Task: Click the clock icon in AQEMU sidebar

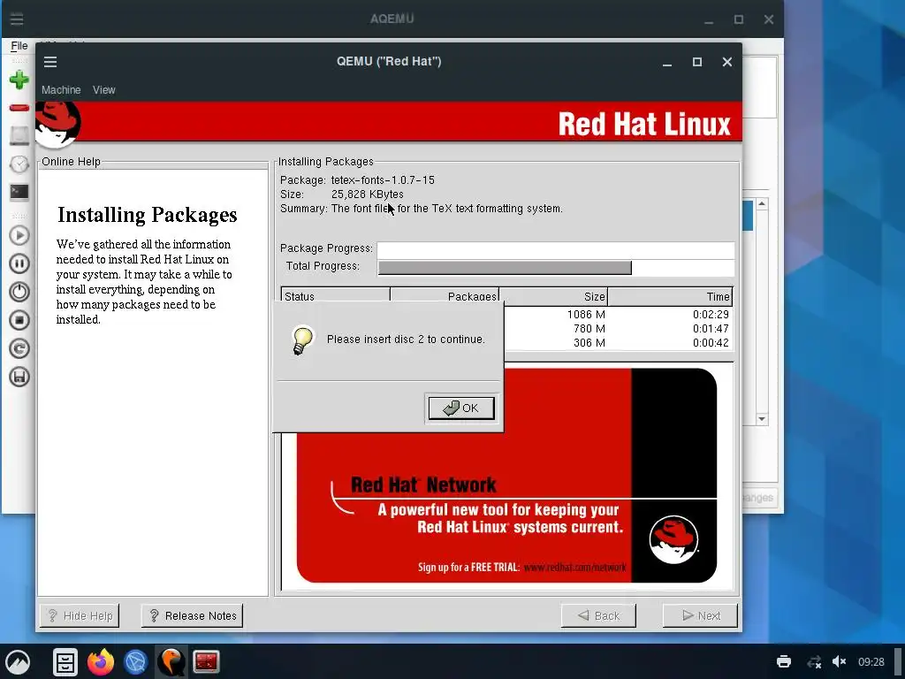Action: click(19, 164)
